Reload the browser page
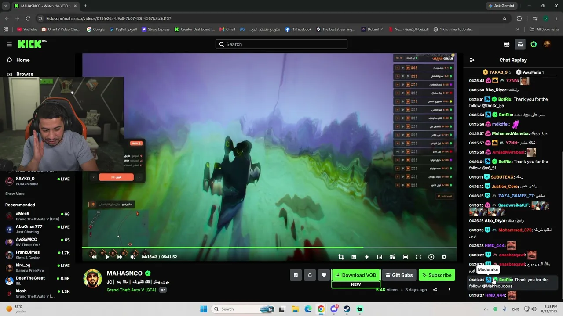 (x=28, y=18)
